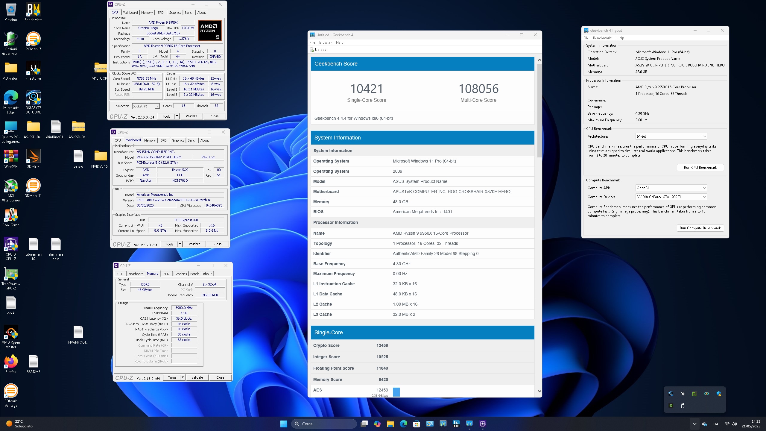Launch 3DMark from the desktop

(33, 159)
